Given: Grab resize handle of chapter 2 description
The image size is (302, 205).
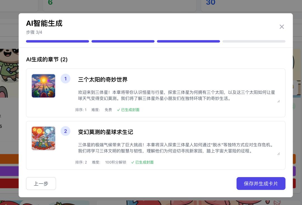Looking at the screenshot, I should (279, 154).
